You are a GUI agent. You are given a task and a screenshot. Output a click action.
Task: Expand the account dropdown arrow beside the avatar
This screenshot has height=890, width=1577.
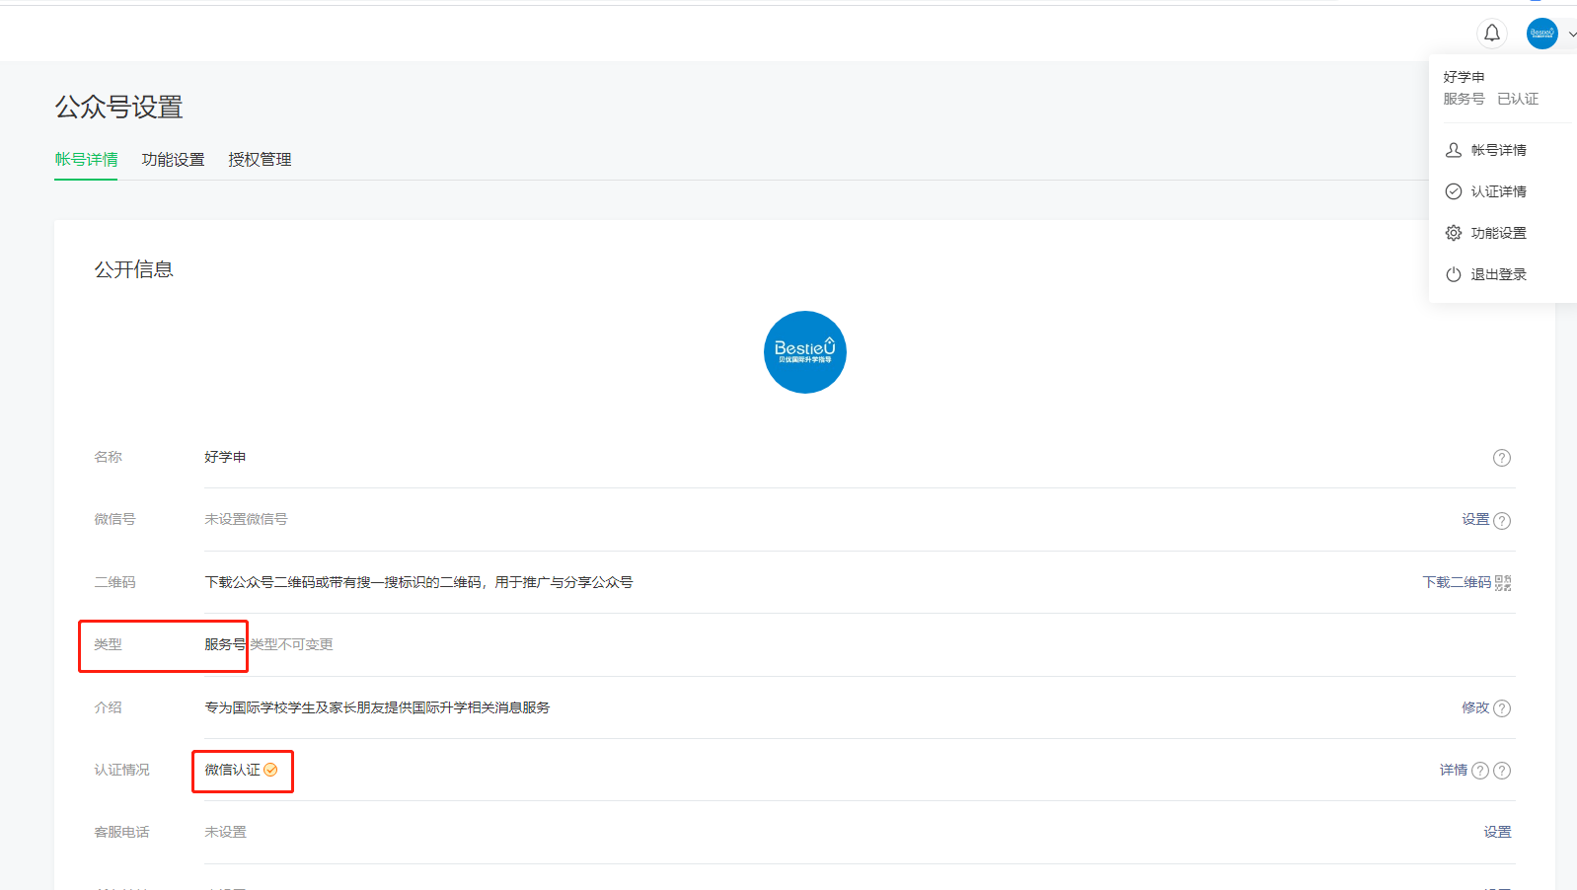coord(1572,35)
